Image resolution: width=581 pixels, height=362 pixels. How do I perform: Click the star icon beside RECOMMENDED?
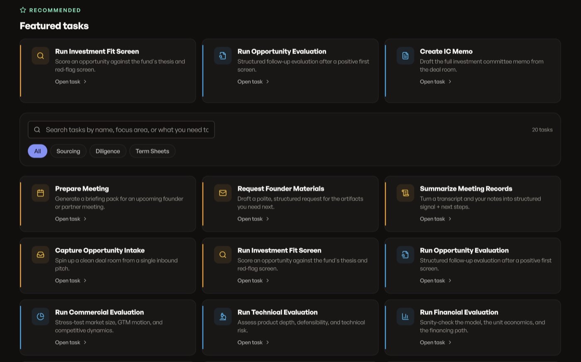23,10
